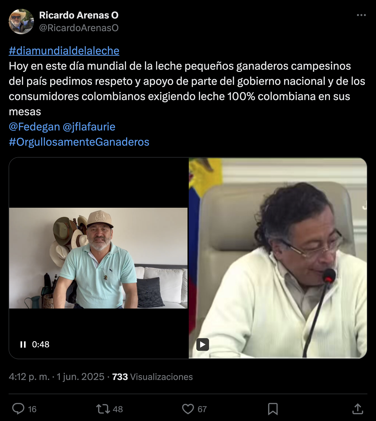Viewport: 376px width, 421px height.
Task: Click the reply count 16
Action: click(x=32, y=409)
